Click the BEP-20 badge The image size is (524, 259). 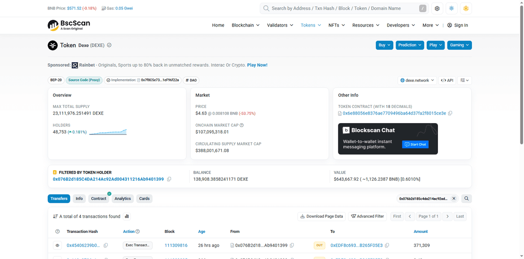(56, 80)
